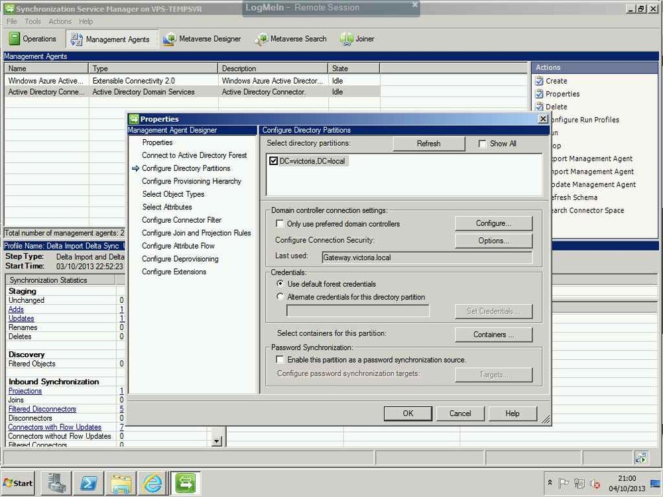This screenshot has width=663, height=497.
Task: Open Server Manager from taskbar
Action: [56, 483]
